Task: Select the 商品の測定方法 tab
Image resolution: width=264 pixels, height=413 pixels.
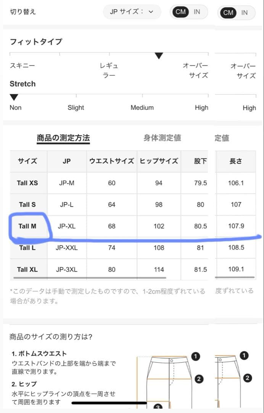Action: tap(63, 138)
